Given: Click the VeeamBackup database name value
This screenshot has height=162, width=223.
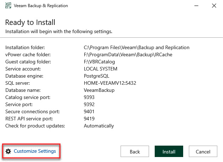Looking at the screenshot, I should 99,90.
